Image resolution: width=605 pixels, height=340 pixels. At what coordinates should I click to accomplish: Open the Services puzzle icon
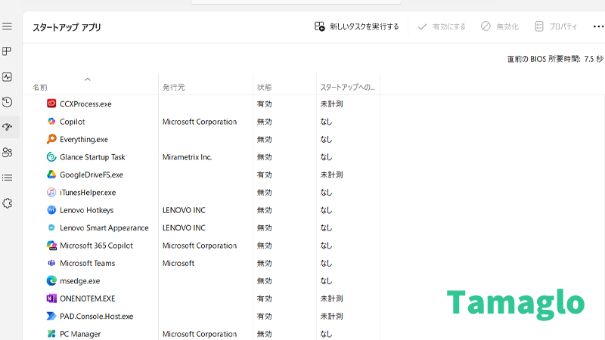tap(7, 203)
